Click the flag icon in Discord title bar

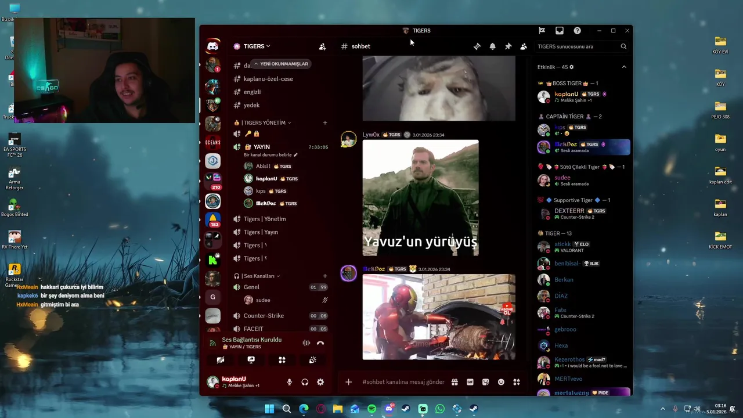(542, 31)
